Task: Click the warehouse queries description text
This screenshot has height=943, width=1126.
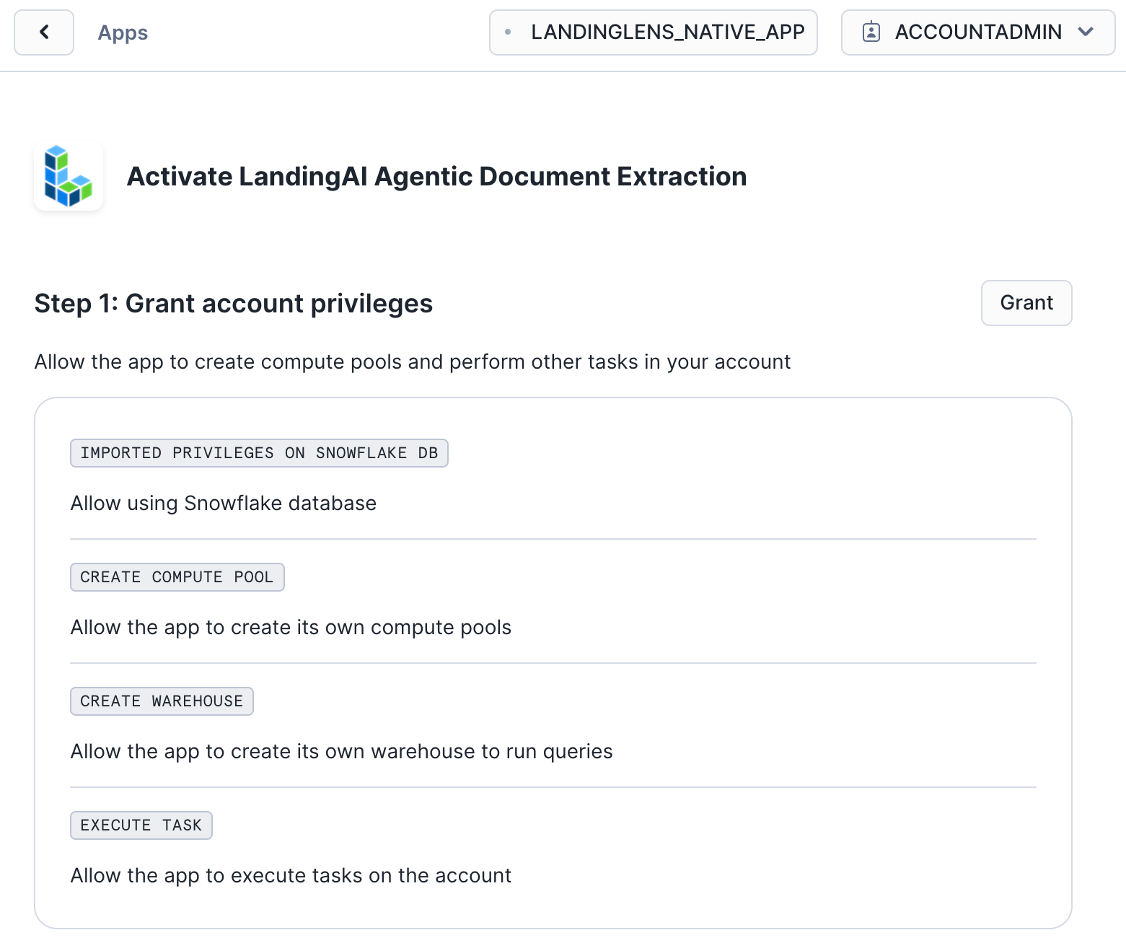Action: (x=340, y=751)
